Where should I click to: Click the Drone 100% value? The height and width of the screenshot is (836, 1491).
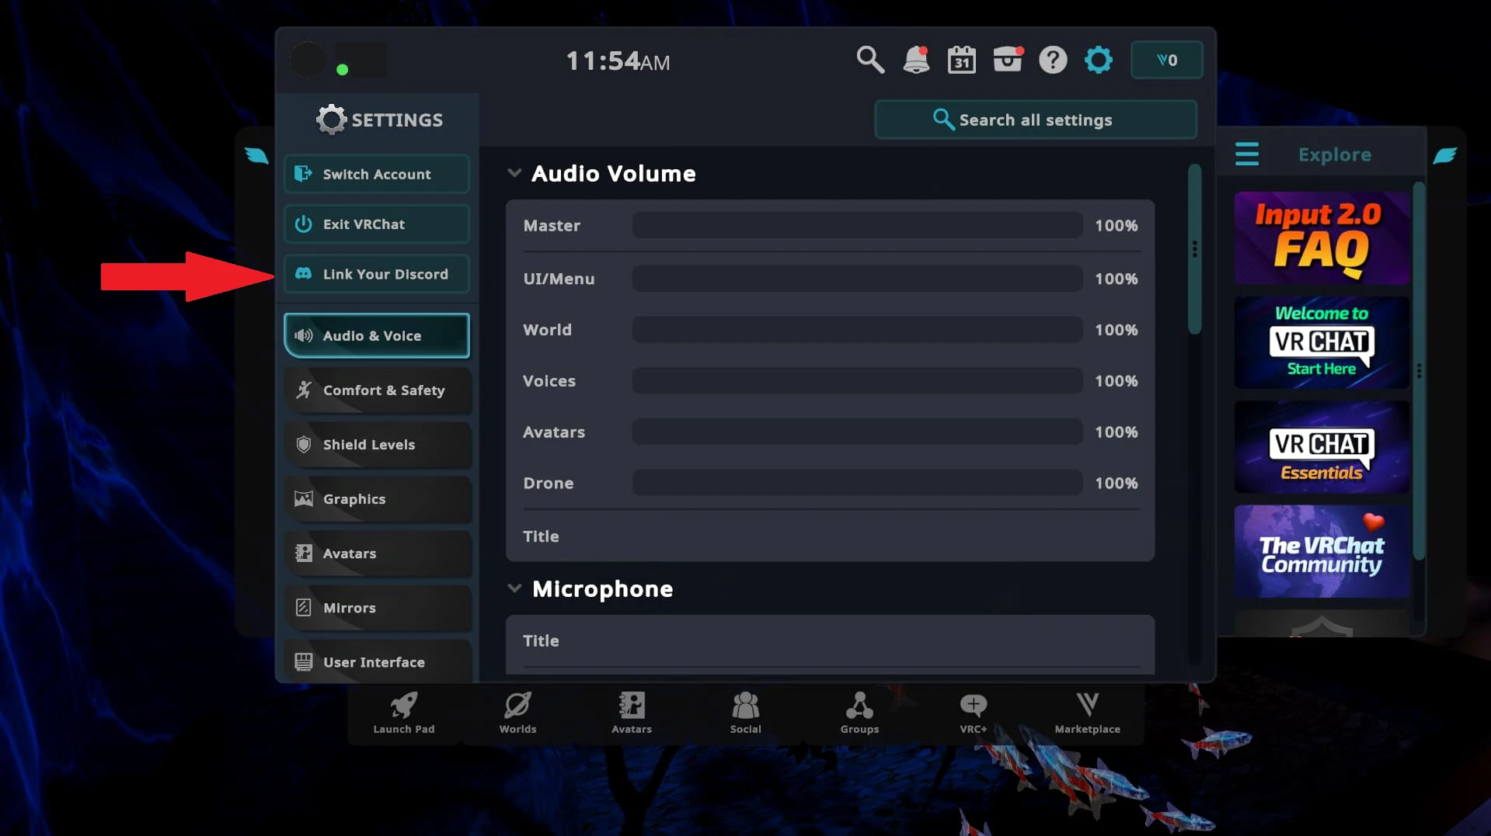coord(1116,483)
